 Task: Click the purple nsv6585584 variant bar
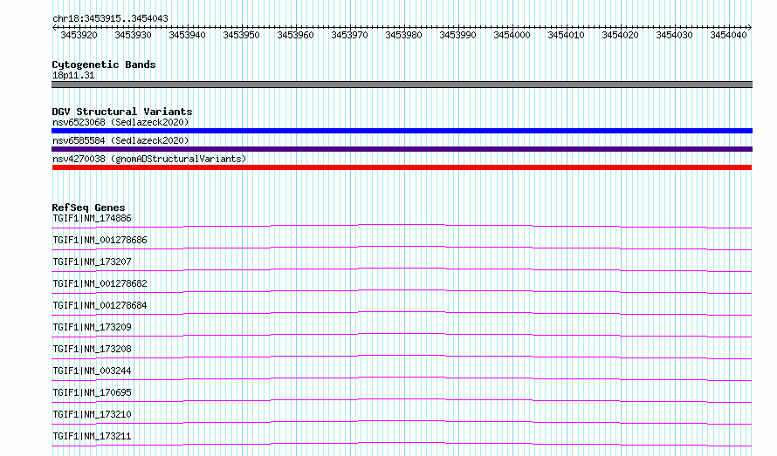pyautogui.click(x=402, y=149)
